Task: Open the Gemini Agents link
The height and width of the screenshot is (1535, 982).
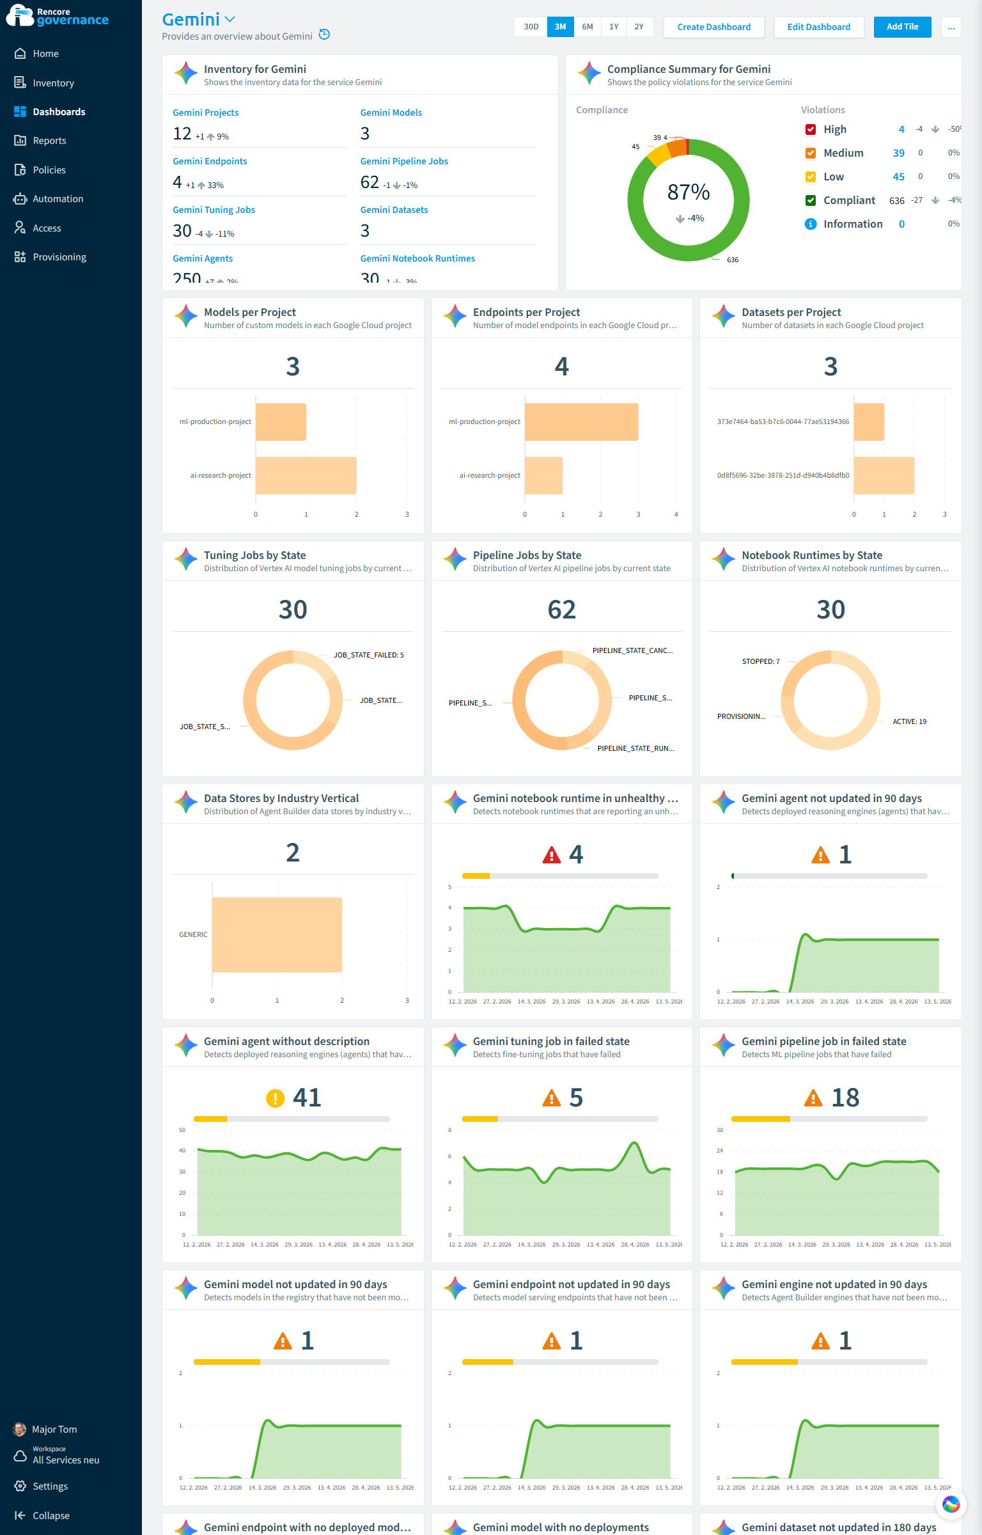Action: [x=203, y=258]
